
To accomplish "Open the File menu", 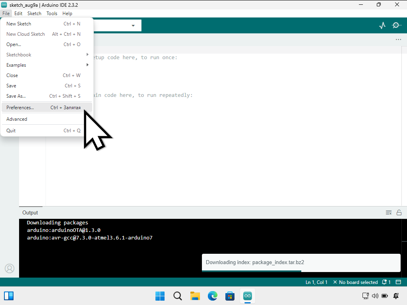I will [6, 14].
